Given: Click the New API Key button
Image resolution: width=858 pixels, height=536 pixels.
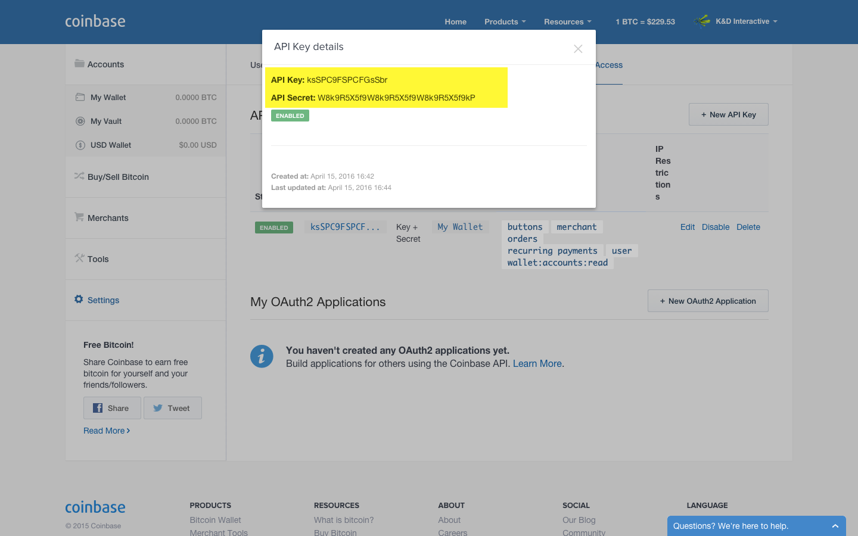Looking at the screenshot, I should (x=729, y=114).
